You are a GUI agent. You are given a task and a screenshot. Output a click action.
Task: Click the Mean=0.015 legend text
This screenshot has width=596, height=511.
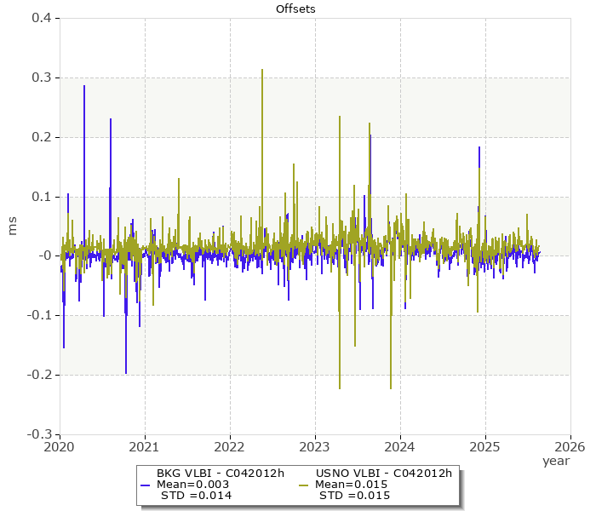[x=352, y=485]
